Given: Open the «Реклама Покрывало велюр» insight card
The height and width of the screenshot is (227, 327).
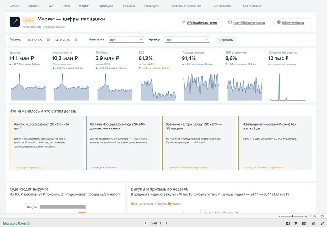Looking at the screenshot, I should pos(123,143).
